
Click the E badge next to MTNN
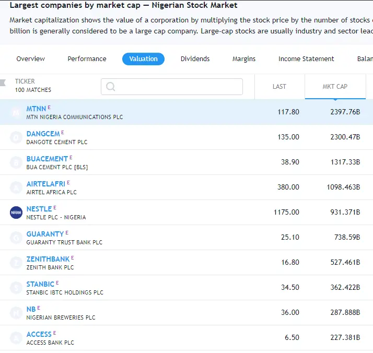(49, 108)
